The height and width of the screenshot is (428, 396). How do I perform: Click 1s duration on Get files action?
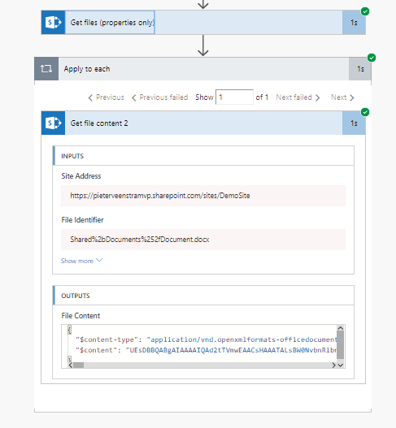point(354,23)
